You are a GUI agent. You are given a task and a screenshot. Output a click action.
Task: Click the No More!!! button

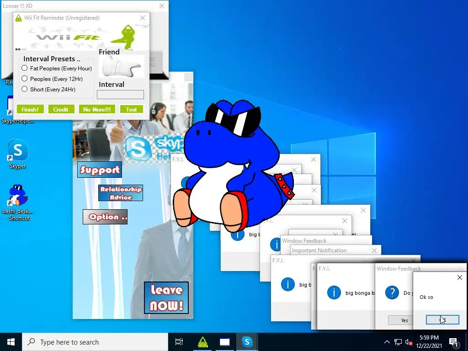pyautogui.click(x=97, y=109)
